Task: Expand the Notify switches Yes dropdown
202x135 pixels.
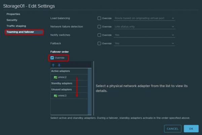Action: click(144, 35)
